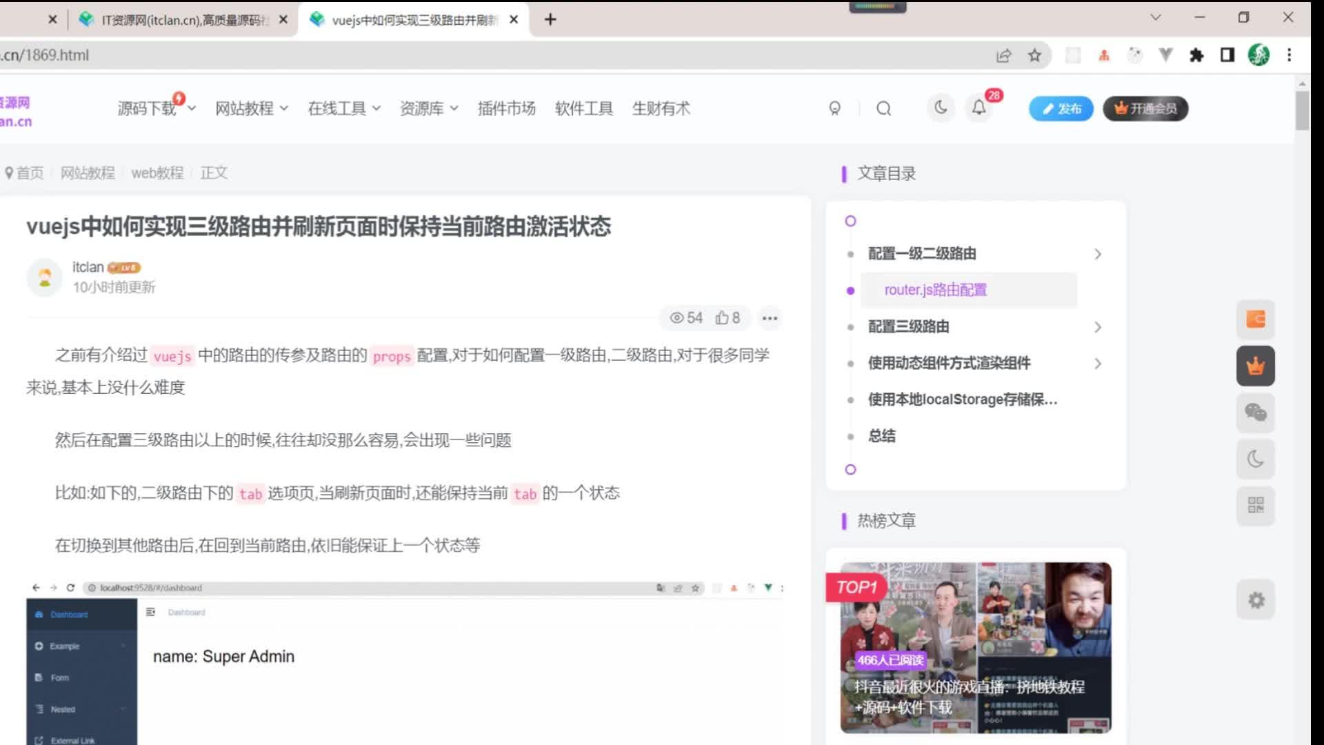Expand the 使用动态组件方式渲染组件 chevron

[1098, 364]
